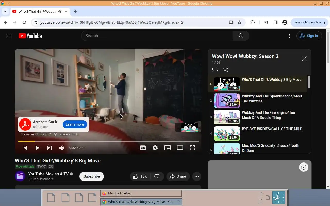
Task: Subscribe to YouTube Movies & TV
Action: coord(92,176)
